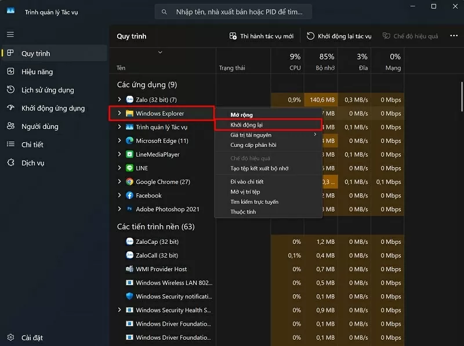This screenshot has width=464, height=346.
Task: Click Khởi động lại tác vụ toolbar button
Action: click(x=339, y=36)
